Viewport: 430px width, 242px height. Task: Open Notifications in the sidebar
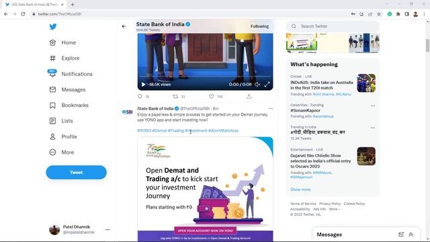click(x=71, y=74)
